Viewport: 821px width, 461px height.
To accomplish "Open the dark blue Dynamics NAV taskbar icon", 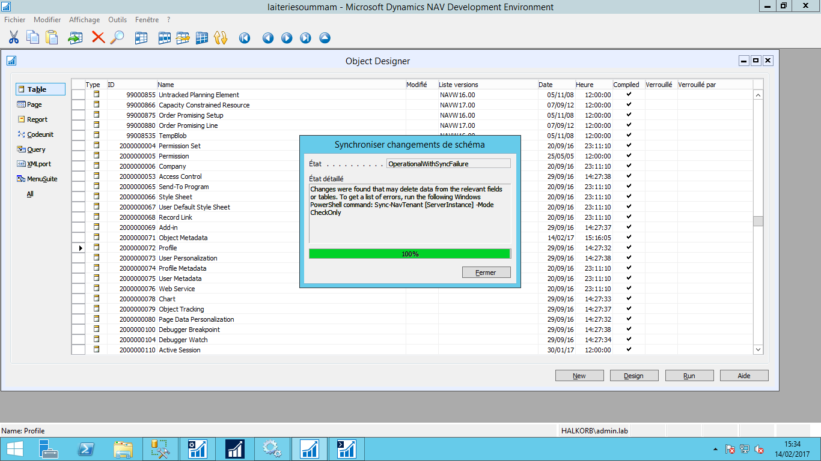I will (235, 448).
